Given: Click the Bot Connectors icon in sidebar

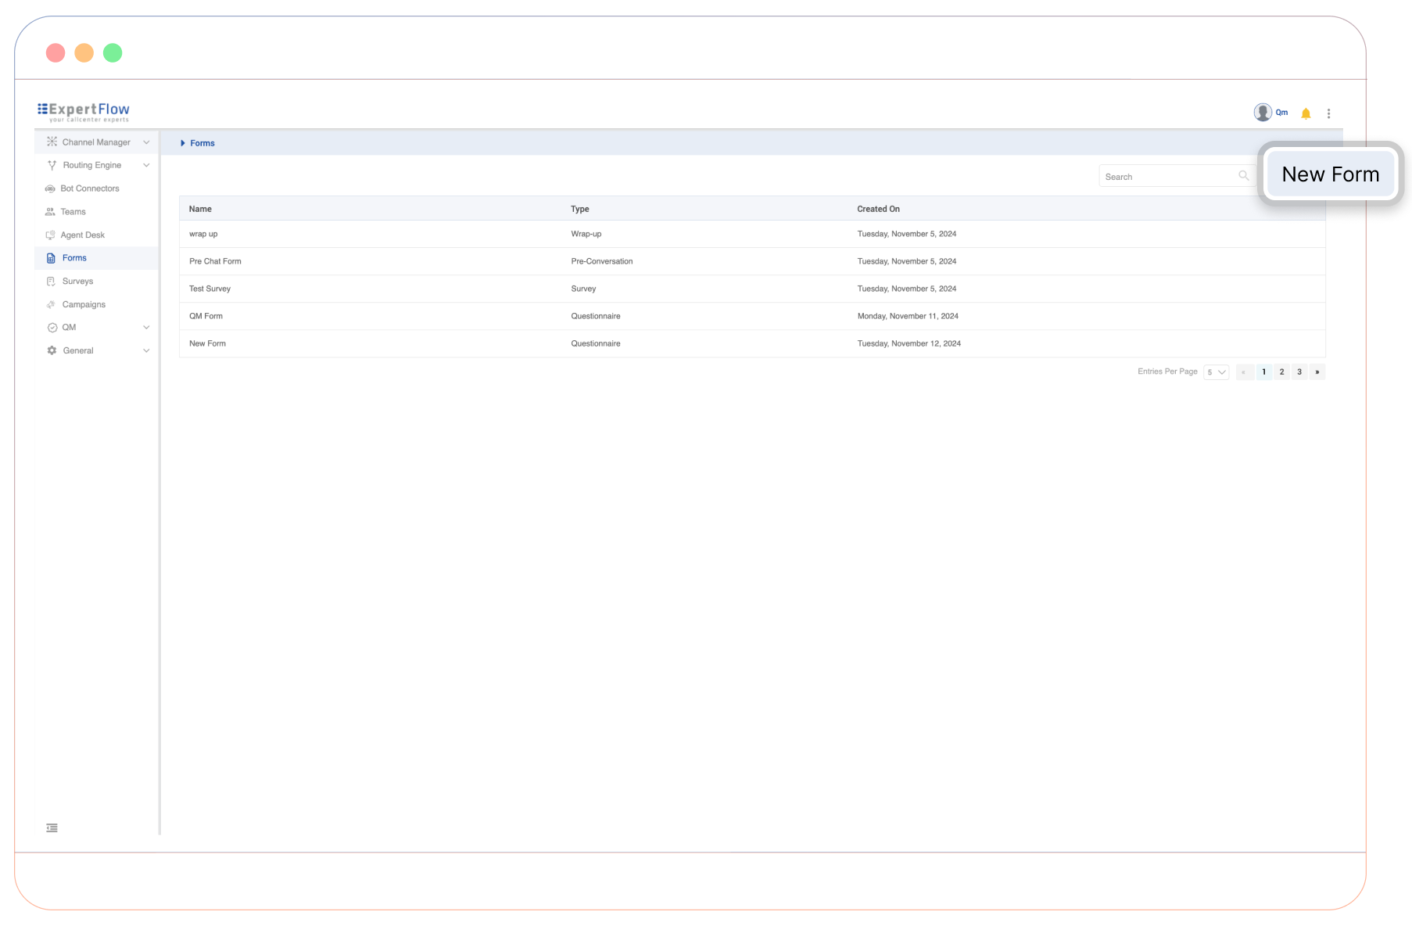Looking at the screenshot, I should pyautogui.click(x=50, y=188).
